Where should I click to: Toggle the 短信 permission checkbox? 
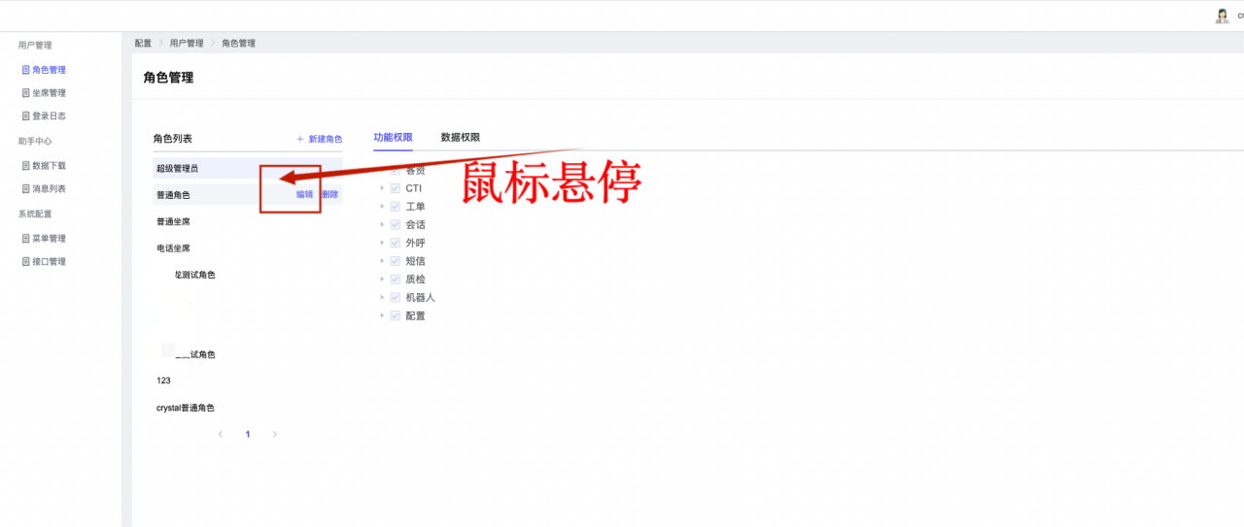click(x=396, y=261)
